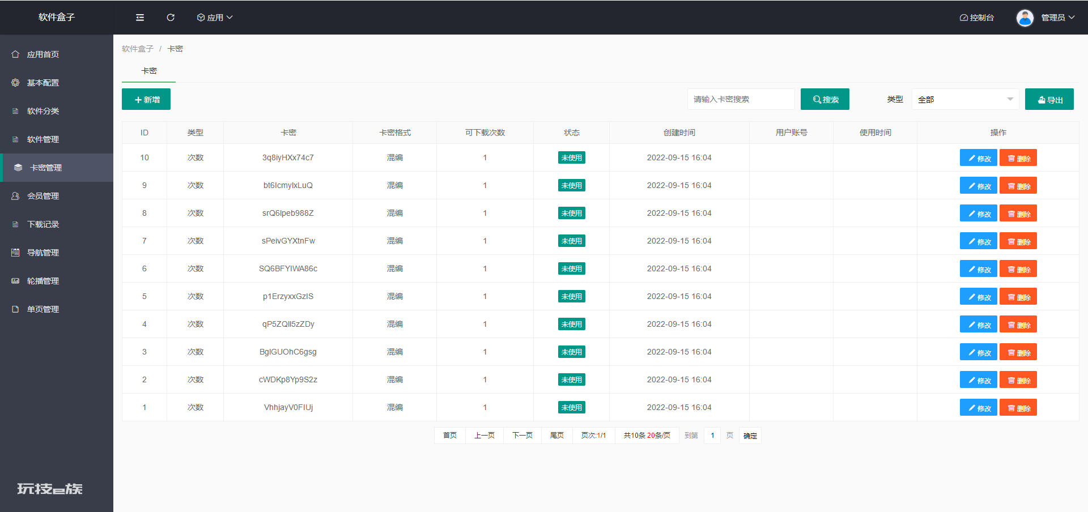Viewport: 1088px width, 512px height.
Task: Open the 控制台 dashboard link
Action: 977,18
